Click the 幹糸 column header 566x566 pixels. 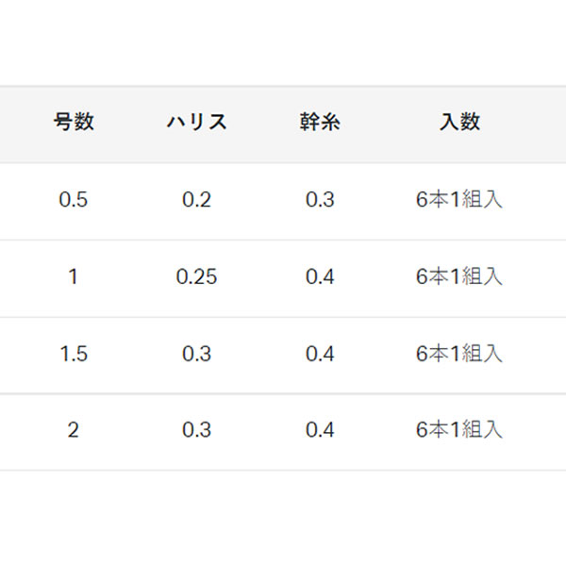coord(320,123)
